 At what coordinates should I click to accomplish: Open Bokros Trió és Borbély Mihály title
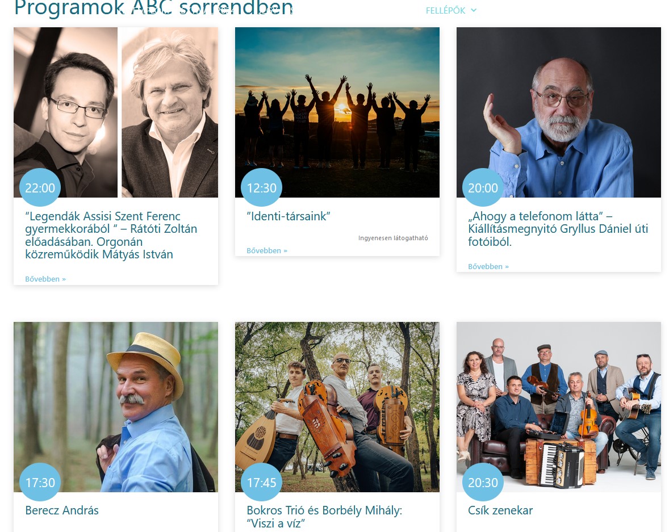[324, 517]
